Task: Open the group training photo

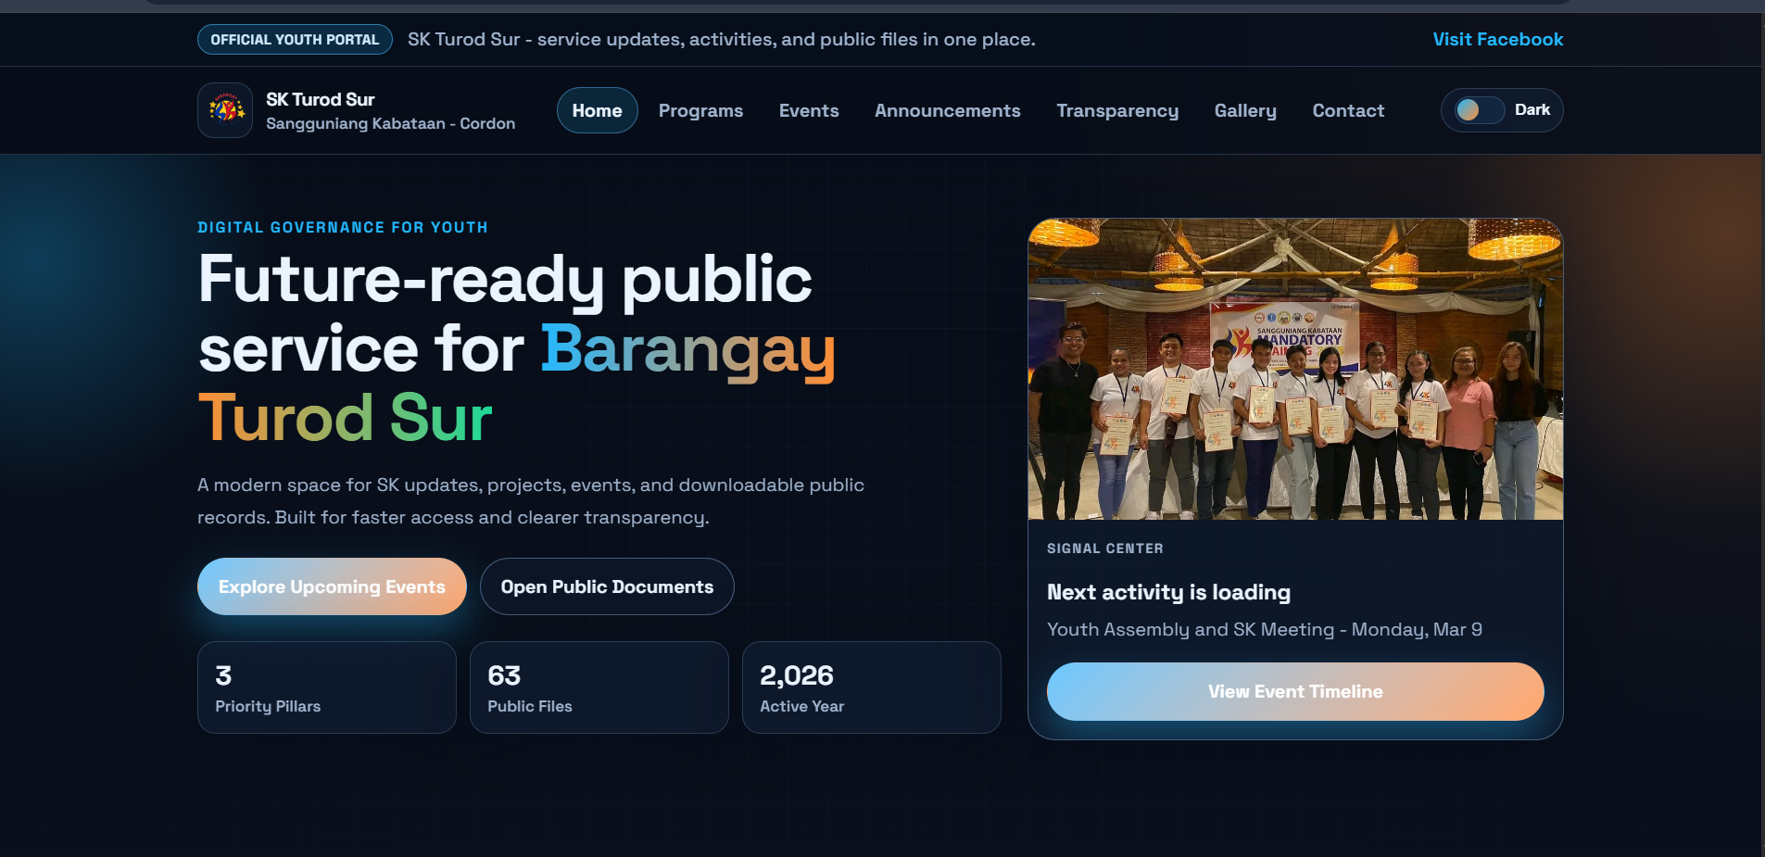Action: pyautogui.click(x=1295, y=369)
